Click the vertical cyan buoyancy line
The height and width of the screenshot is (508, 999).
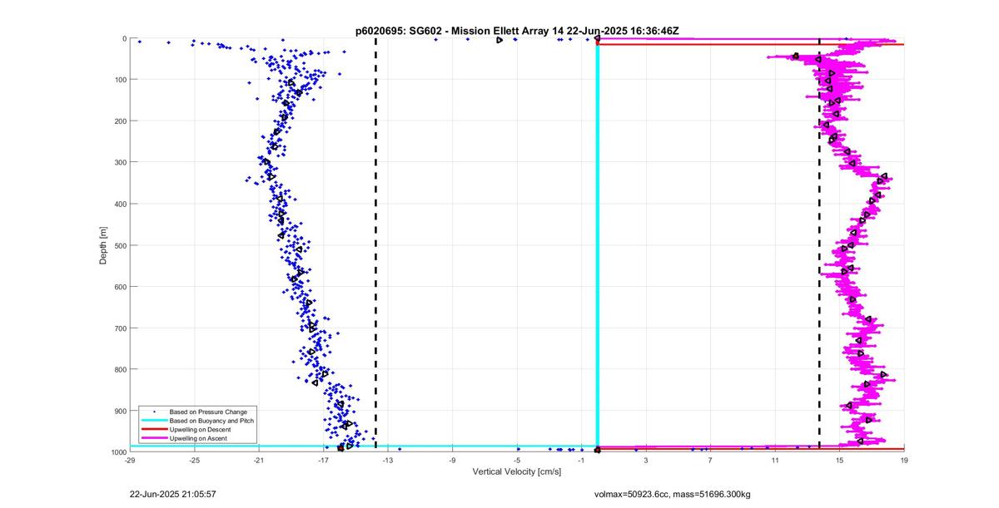[597, 245]
